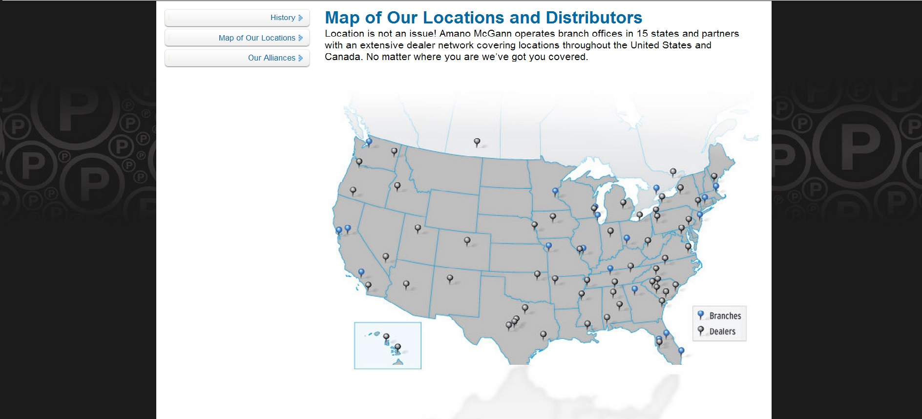The image size is (922, 419).
Task: Select the dealer pin in Colorado
Action: [x=467, y=240]
